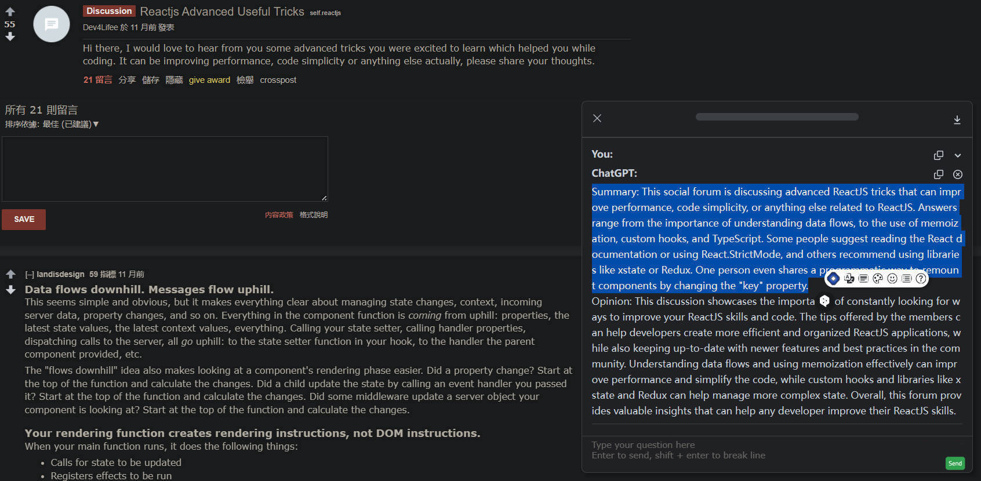Click the bullet list icon in the popup toolbar
Viewport: 981px width, 481px height.
[906, 278]
